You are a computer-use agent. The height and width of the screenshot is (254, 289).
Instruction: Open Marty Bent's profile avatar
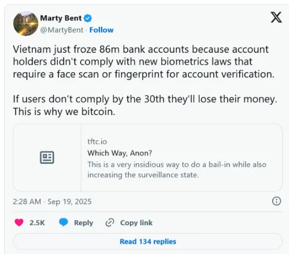click(x=26, y=23)
